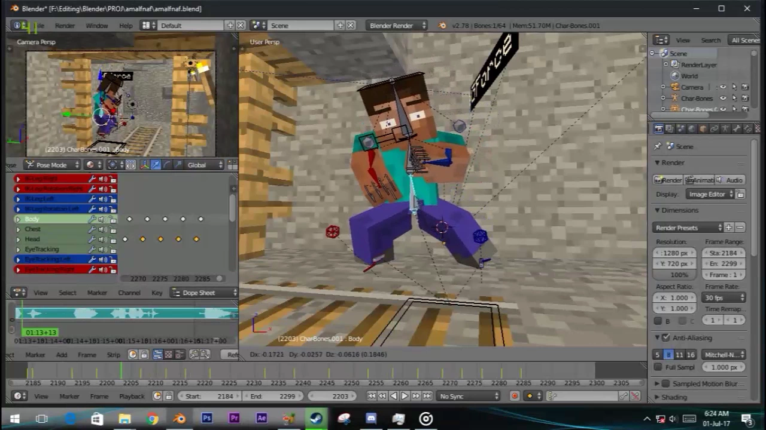Toggle Char-Bones visibility eye in outliner

click(723, 99)
